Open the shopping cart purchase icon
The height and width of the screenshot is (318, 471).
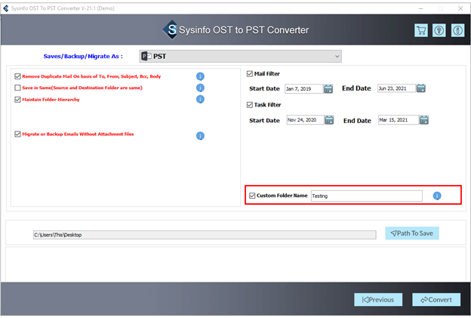pyautogui.click(x=421, y=30)
